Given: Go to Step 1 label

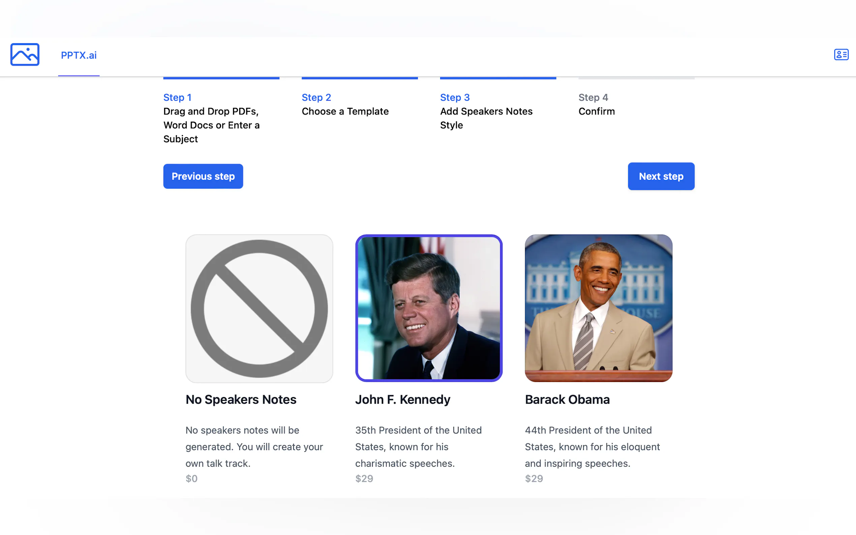Looking at the screenshot, I should click(x=177, y=97).
